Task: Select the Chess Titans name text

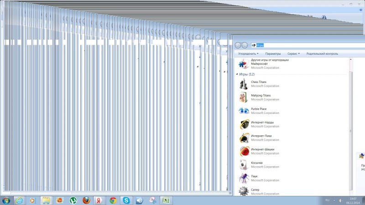Action: (259, 82)
